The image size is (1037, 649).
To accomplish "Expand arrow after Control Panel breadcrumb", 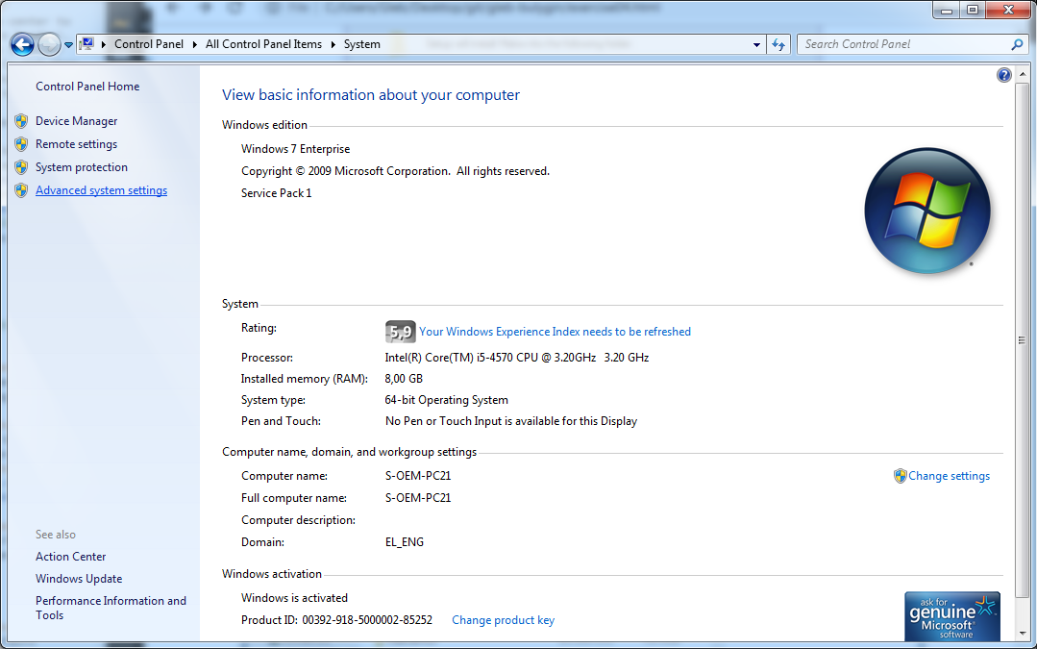I will coord(194,44).
